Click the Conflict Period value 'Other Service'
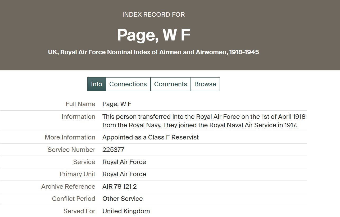Image resolution: width=340 pixels, height=217 pixels. coord(123,199)
